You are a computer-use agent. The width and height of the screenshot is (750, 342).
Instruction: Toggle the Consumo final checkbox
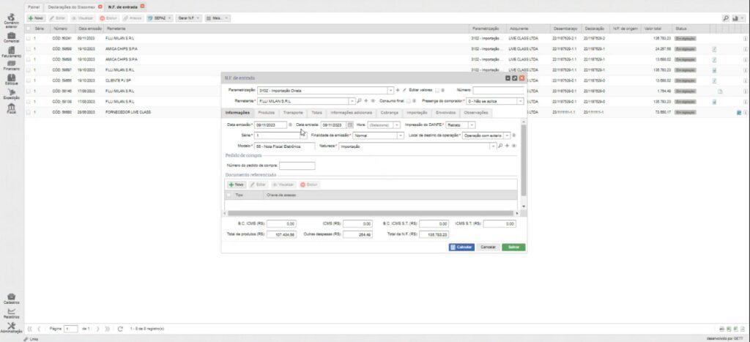coord(407,101)
